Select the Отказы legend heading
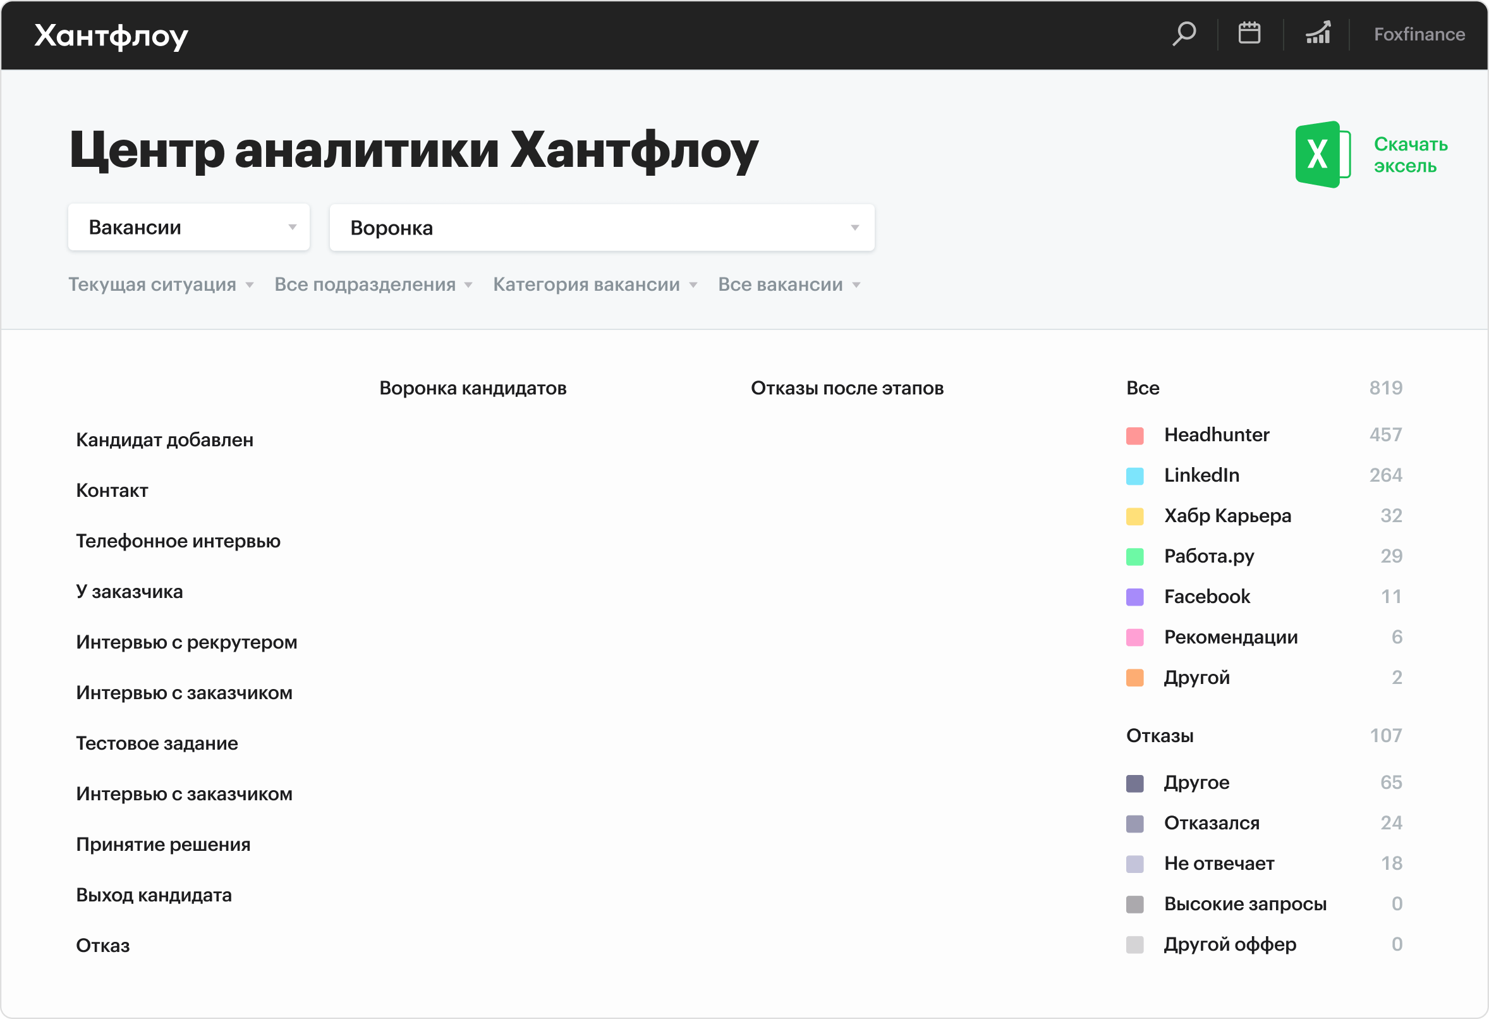This screenshot has width=1489, height=1019. pyautogui.click(x=1159, y=736)
